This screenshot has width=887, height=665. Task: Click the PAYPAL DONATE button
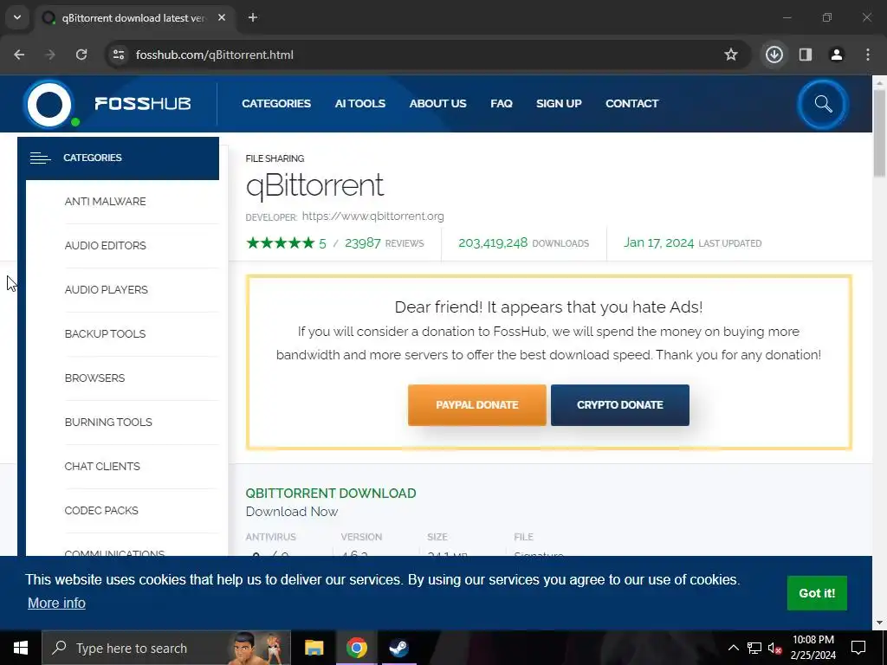pos(477,405)
